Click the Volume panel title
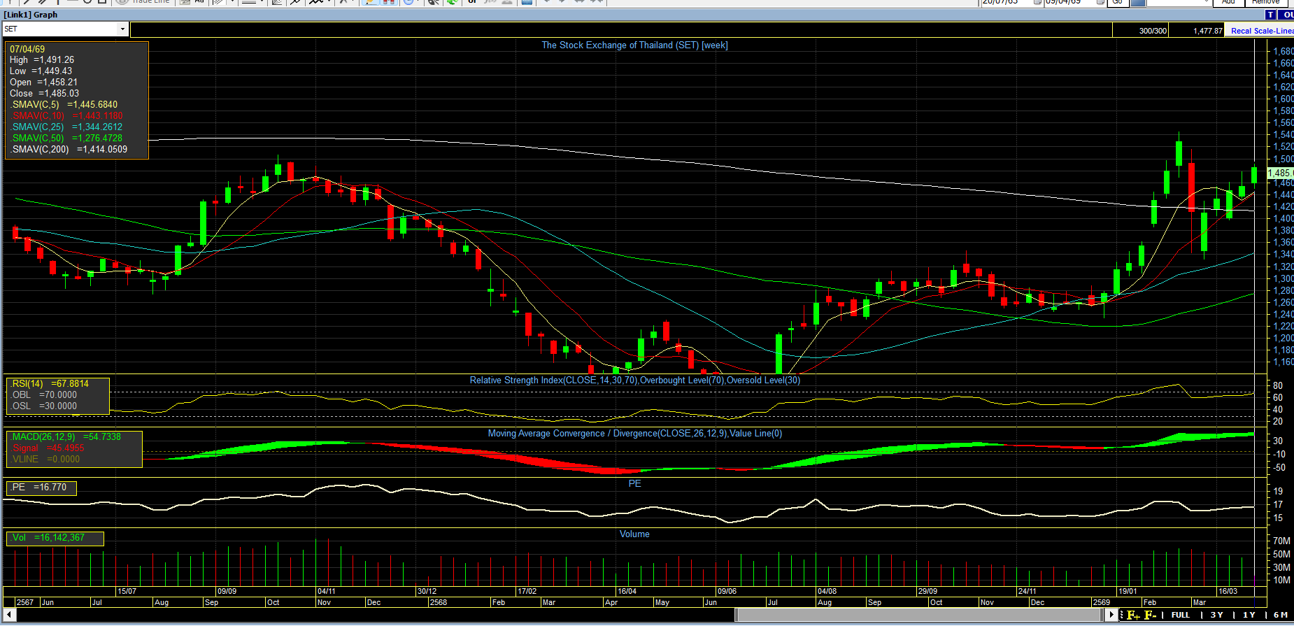Screen dimensions: 1294x626 pos(634,534)
